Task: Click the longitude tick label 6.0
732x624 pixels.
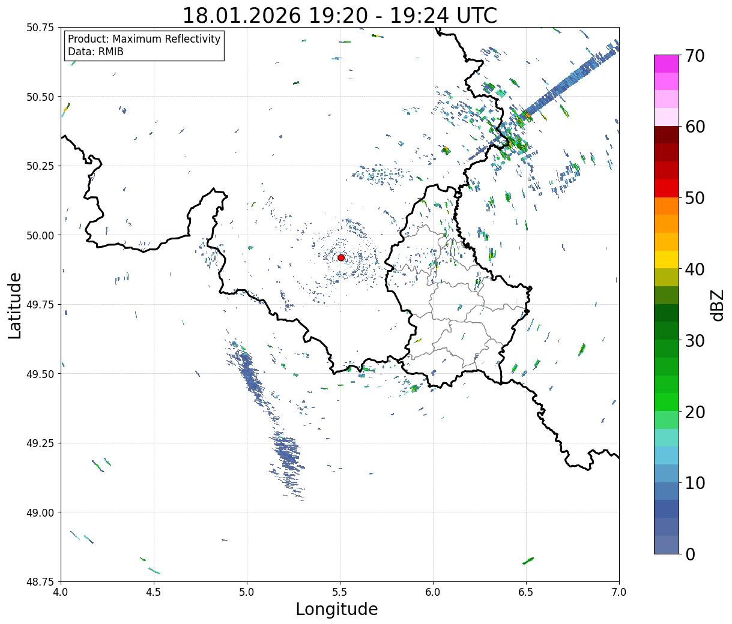Action: click(x=433, y=592)
